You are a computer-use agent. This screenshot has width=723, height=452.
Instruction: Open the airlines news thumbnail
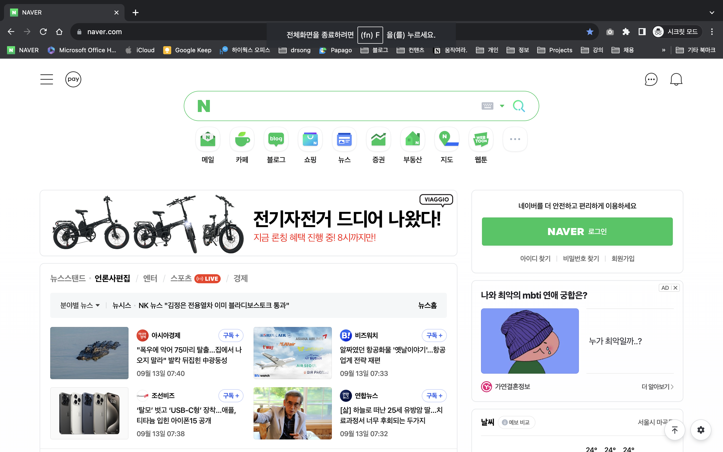coord(292,353)
